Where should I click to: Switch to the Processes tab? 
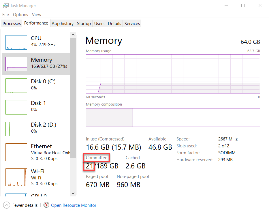pyautogui.click(x=12, y=24)
